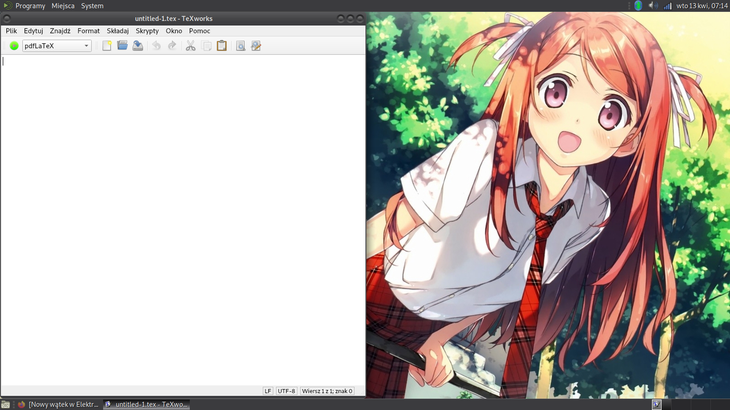Click the green typeset run button
730x410 pixels.
click(14, 46)
